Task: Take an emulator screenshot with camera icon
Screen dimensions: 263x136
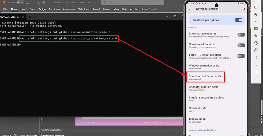Action: [256, 29]
